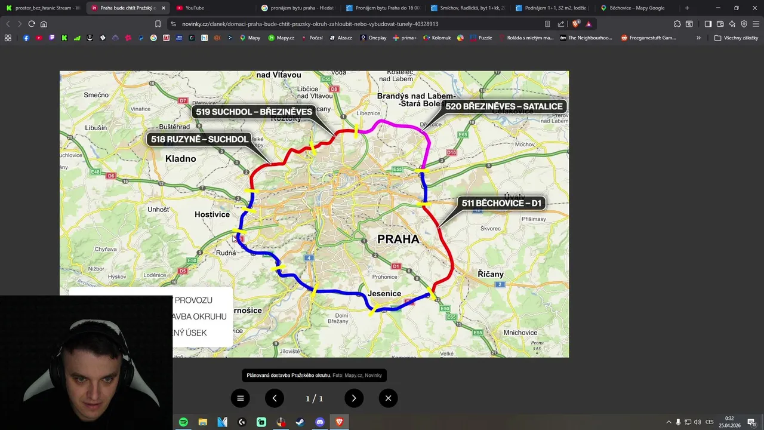Go to the browser home page
Image resolution: width=764 pixels, height=430 pixels.
[x=44, y=24]
